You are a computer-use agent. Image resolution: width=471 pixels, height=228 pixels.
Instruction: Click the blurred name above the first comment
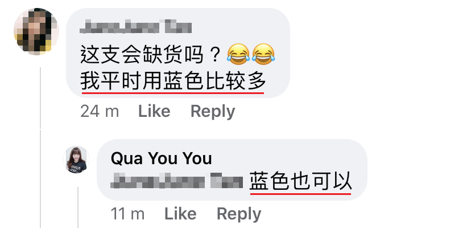point(136,26)
